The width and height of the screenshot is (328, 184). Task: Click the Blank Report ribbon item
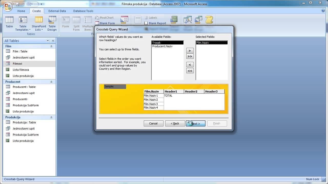155,23
